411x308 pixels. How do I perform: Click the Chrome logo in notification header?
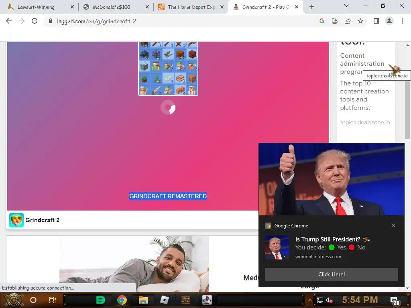[x=268, y=226]
